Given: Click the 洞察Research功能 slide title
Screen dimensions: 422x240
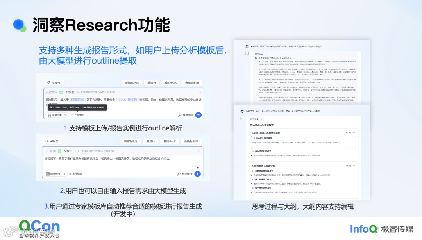Looking at the screenshot, I should (x=101, y=25).
